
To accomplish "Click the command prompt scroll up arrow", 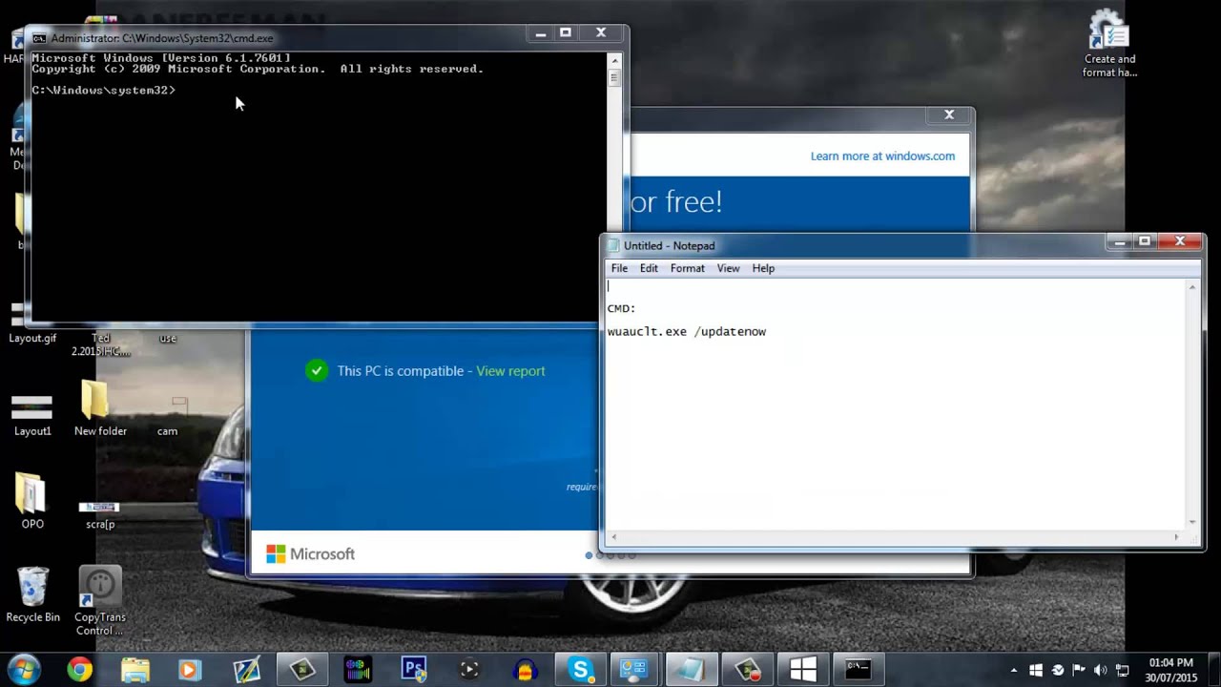I will (614, 60).
